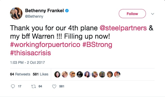
Task: Open the tweet options chevron menu
Action: coord(153,14)
